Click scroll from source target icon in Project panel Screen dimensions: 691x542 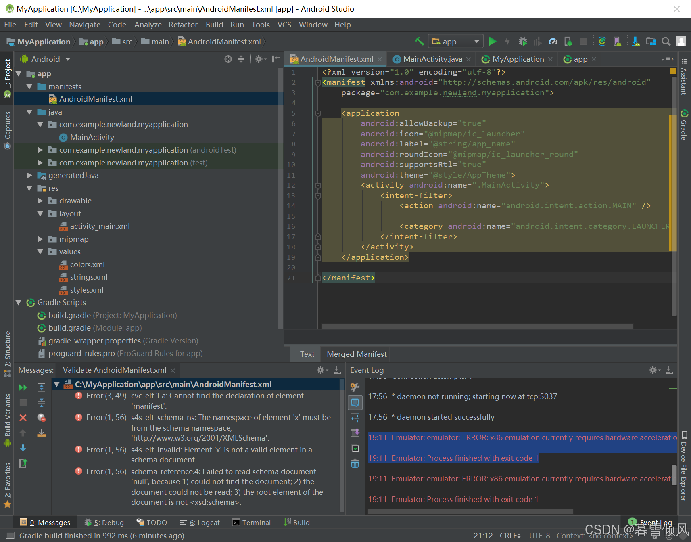[228, 59]
